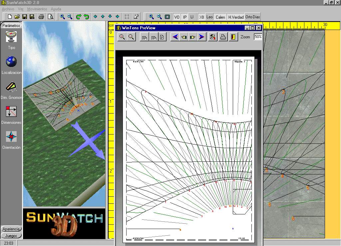Viewport: 341px width, 246px height.
Task: Click the zoom in magnifier in WinTens PreView
Action: pos(122,37)
